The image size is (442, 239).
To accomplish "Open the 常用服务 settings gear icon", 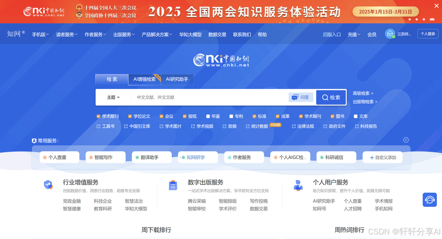I will (x=406, y=140).
